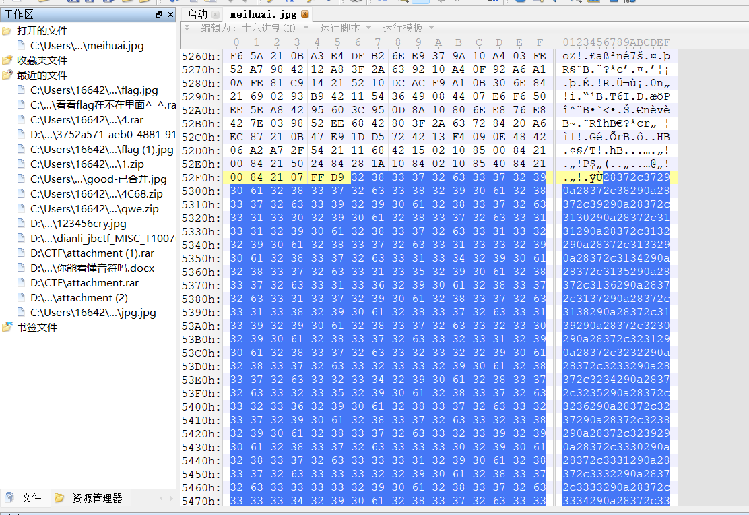
Task: Select the meihuai.jpg editor tab
Action: (x=263, y=14)
